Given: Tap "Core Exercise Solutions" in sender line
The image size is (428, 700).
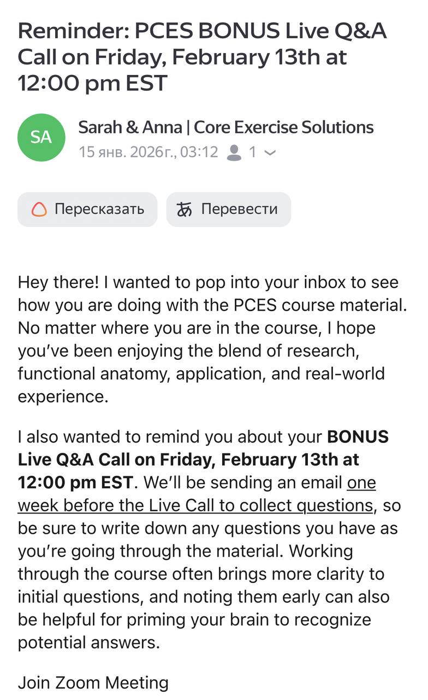Looking at the screenshot, I should [x=284, y=127].
